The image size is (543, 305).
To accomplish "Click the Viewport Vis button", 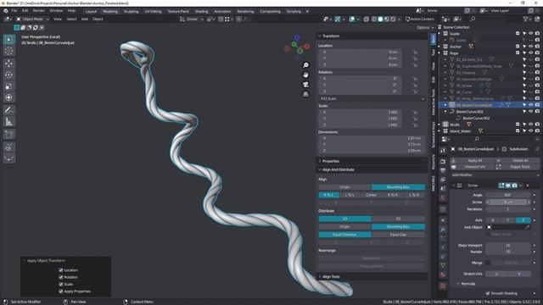I will [472, 167].
